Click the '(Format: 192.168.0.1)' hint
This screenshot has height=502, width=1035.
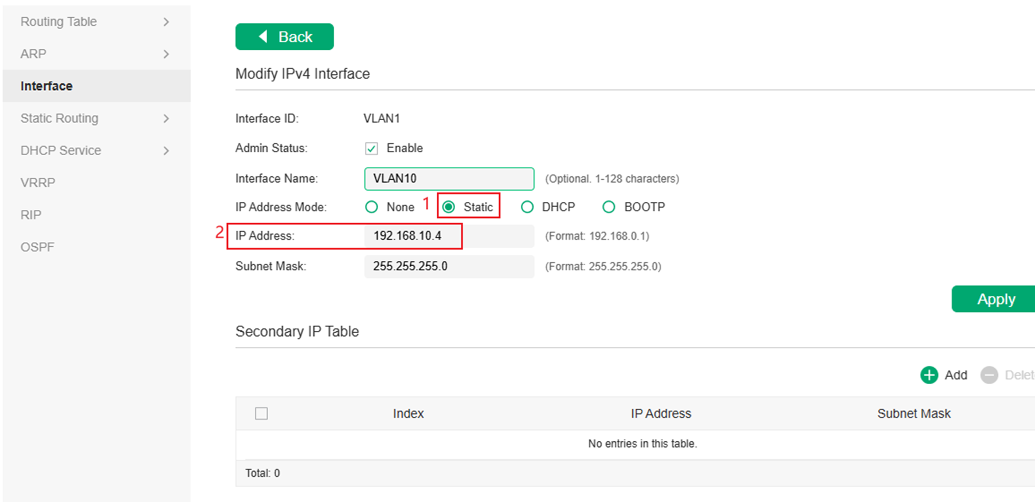[x=597, y=236]
